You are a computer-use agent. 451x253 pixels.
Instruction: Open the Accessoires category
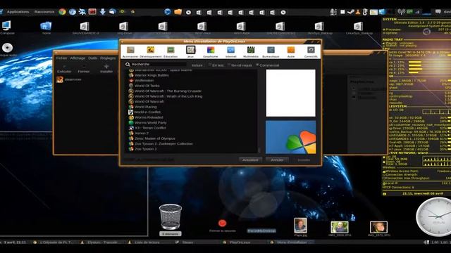pyautogui.click(x=130, y=52)
